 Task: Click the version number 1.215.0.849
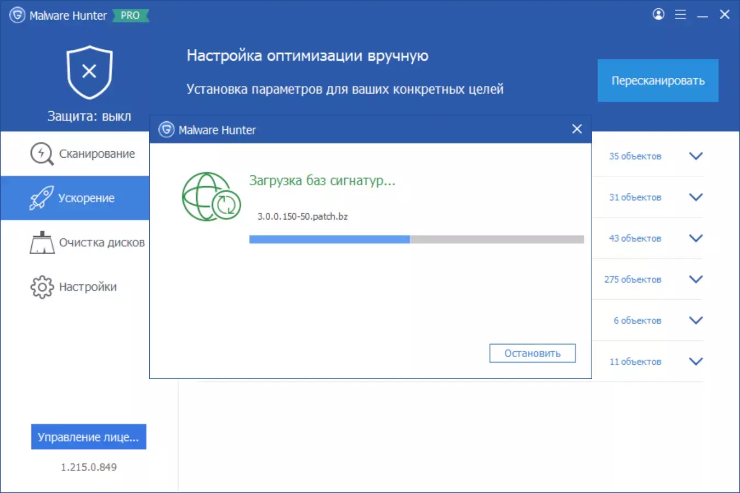[x=89, y=467]
